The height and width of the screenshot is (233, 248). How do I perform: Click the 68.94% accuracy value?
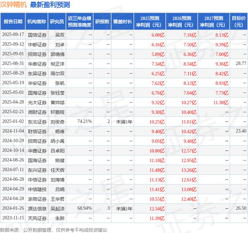click(x=85, y=209)
